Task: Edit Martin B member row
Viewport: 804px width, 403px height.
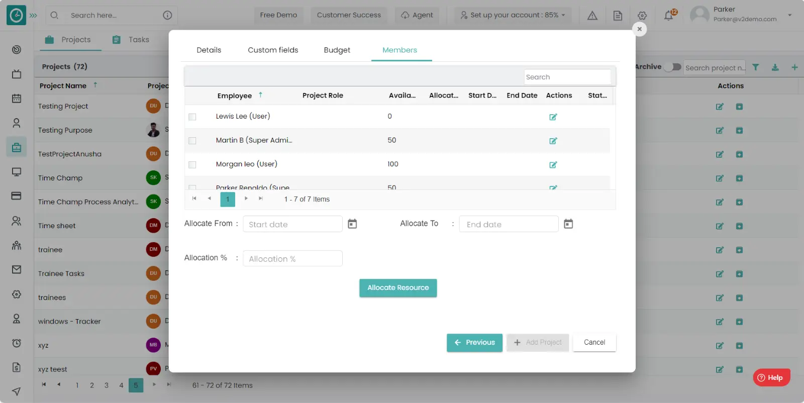Action: click(553, 141)
